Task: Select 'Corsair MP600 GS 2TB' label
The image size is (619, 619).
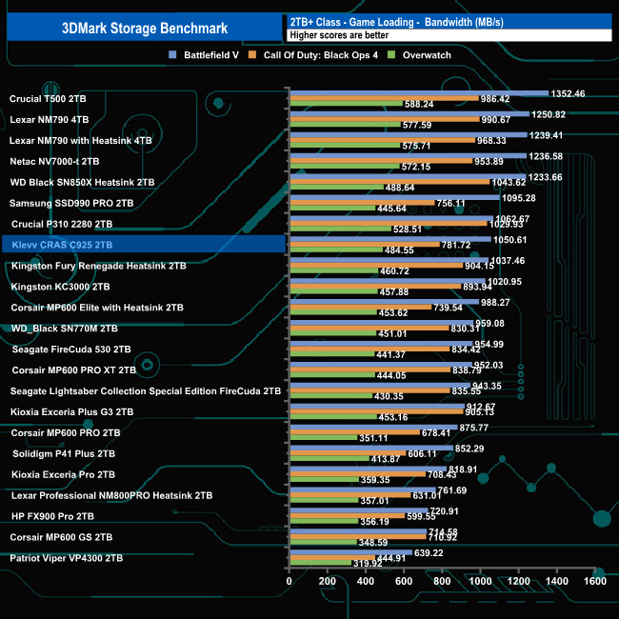Action: tap(61, 537)
